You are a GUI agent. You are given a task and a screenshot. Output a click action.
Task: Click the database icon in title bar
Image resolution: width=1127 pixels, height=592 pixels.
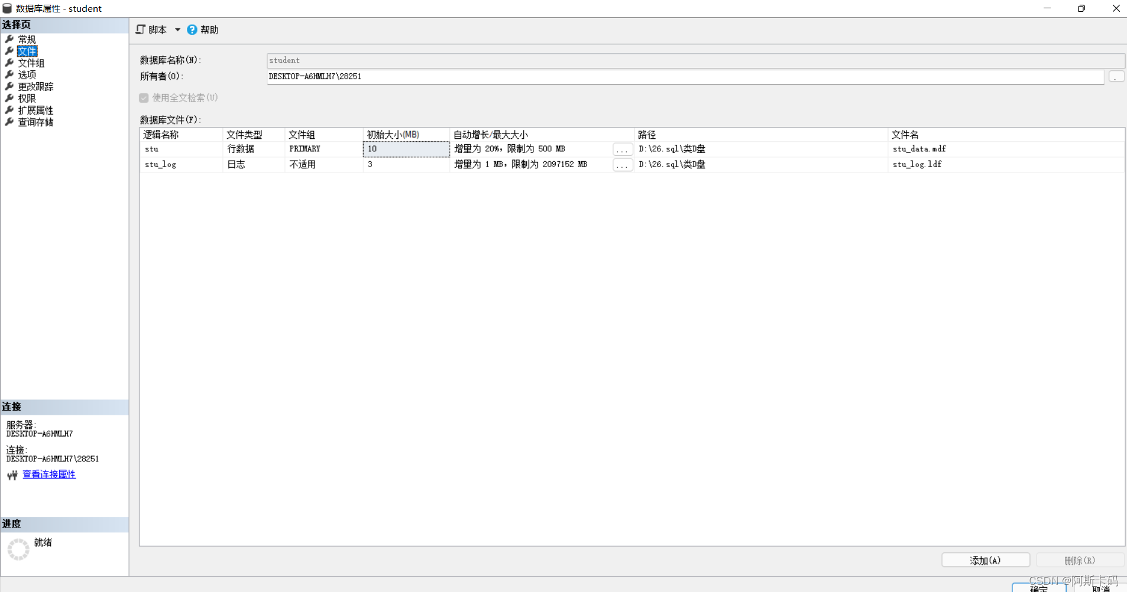point(7,8)
